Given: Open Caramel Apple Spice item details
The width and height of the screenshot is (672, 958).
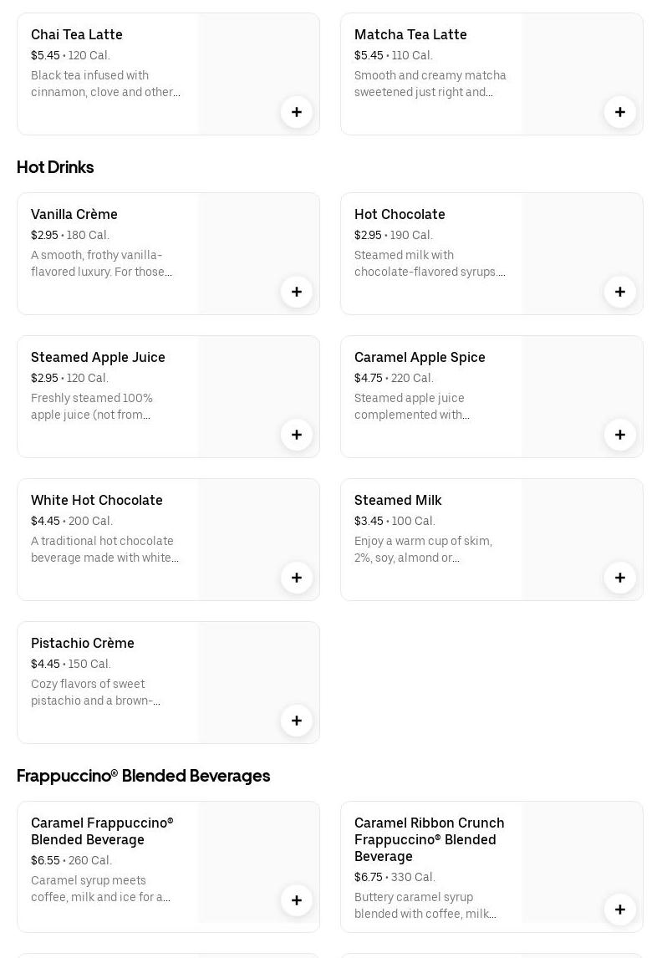Looking at the screenshot, I should (x=420, y=357).
